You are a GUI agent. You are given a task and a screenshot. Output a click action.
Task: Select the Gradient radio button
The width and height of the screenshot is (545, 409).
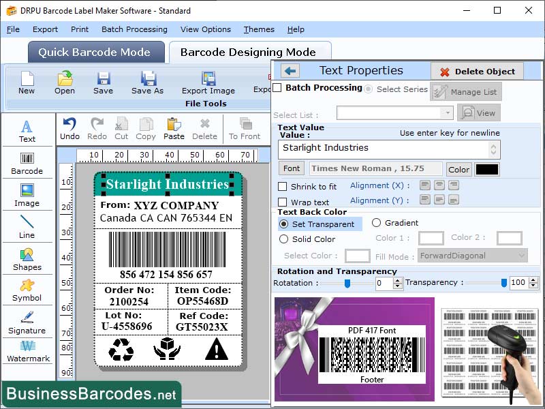click(x=377, y=224)
